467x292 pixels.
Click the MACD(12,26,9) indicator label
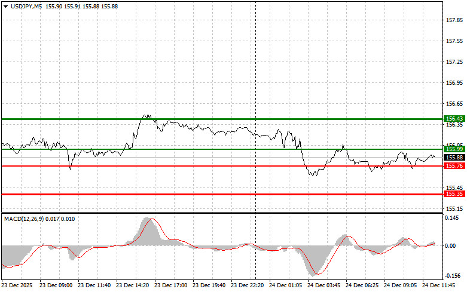point(24,219)
